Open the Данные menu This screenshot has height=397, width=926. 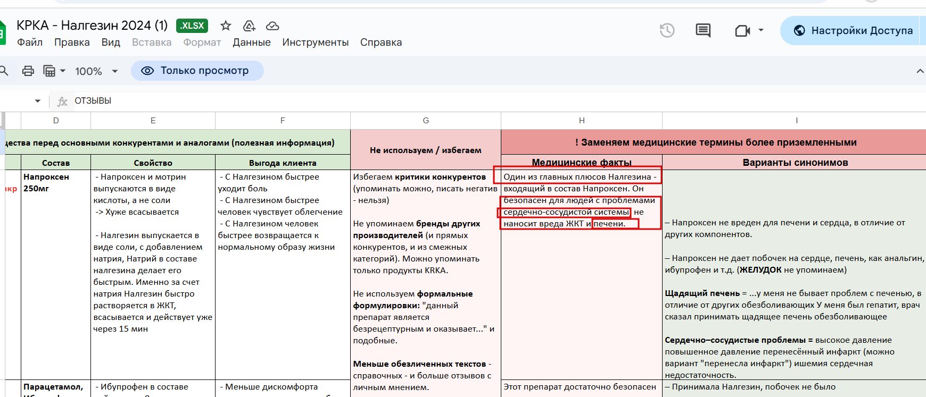pyautogui.click(x=252, y=43)
